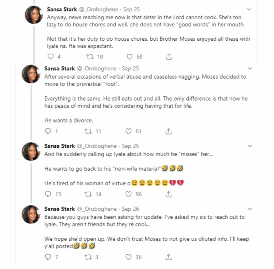Like the tweet with 96 likes

click(x=129, y=194)
